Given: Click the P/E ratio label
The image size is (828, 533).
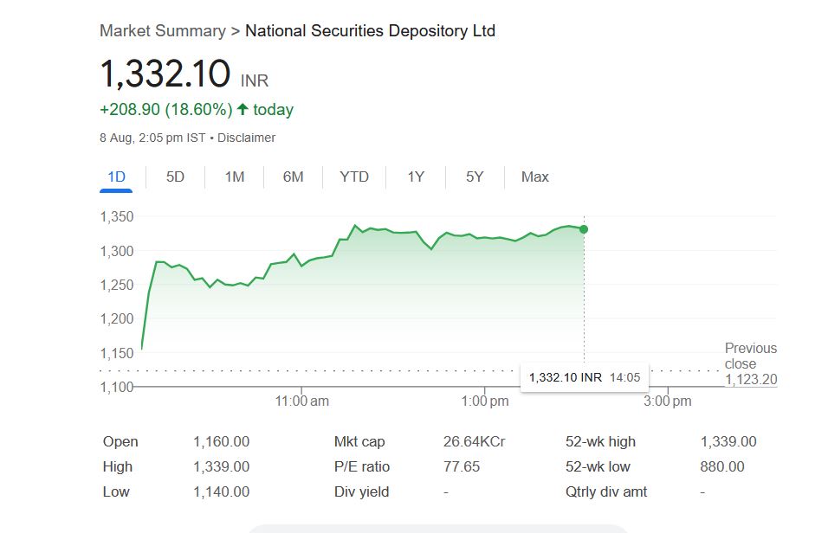Looking at the screenshot, I should click(361, 467).
